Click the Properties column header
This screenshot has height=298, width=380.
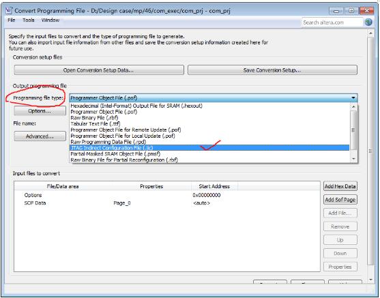151,186
